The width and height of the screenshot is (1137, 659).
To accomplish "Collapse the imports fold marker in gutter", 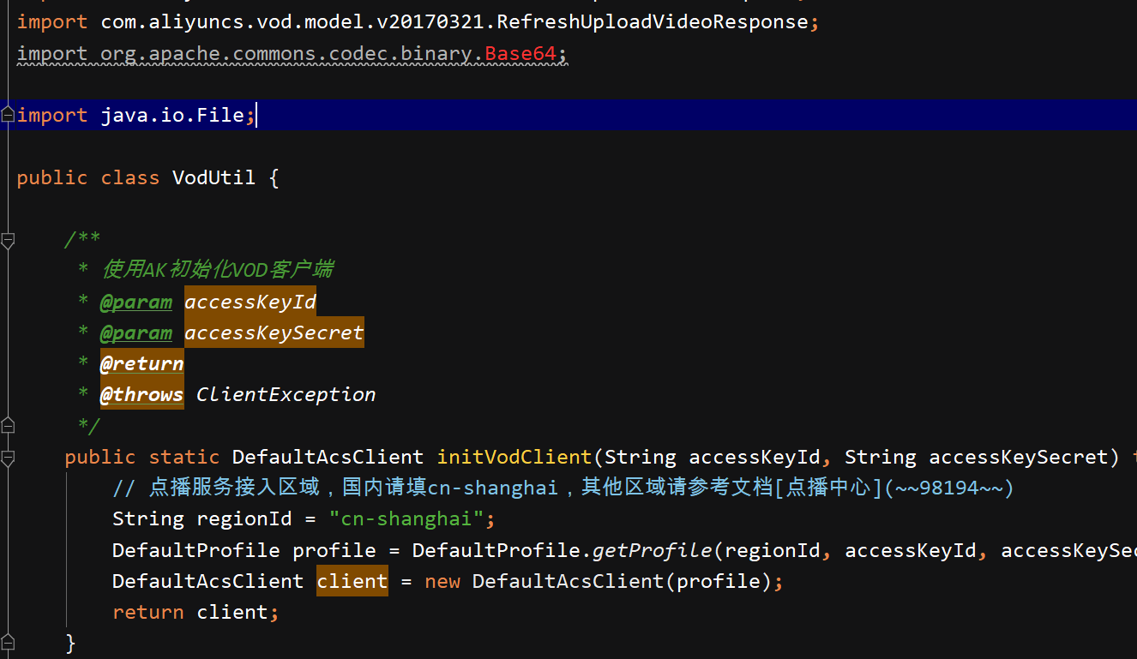I will coord(8,115).
